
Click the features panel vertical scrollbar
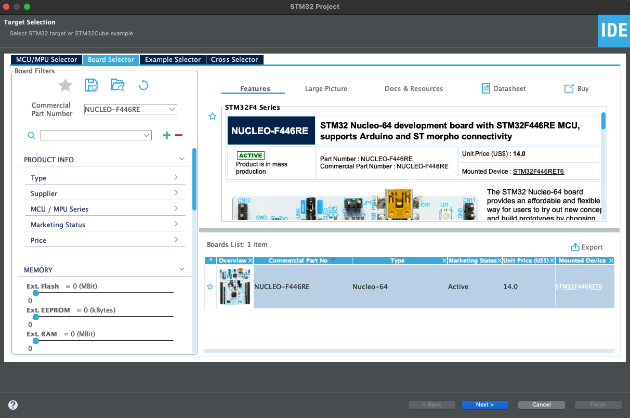click(603, 121)
